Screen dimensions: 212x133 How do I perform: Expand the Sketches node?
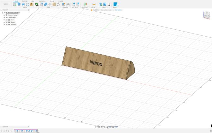click(x=4, y=25)
